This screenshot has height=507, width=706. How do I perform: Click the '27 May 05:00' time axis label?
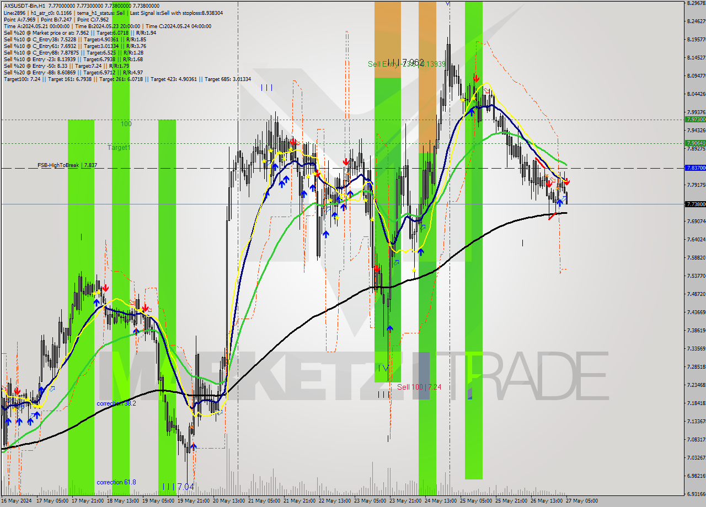(581, 501)
